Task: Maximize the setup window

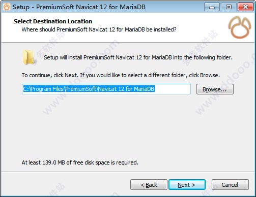Action: 229,7
